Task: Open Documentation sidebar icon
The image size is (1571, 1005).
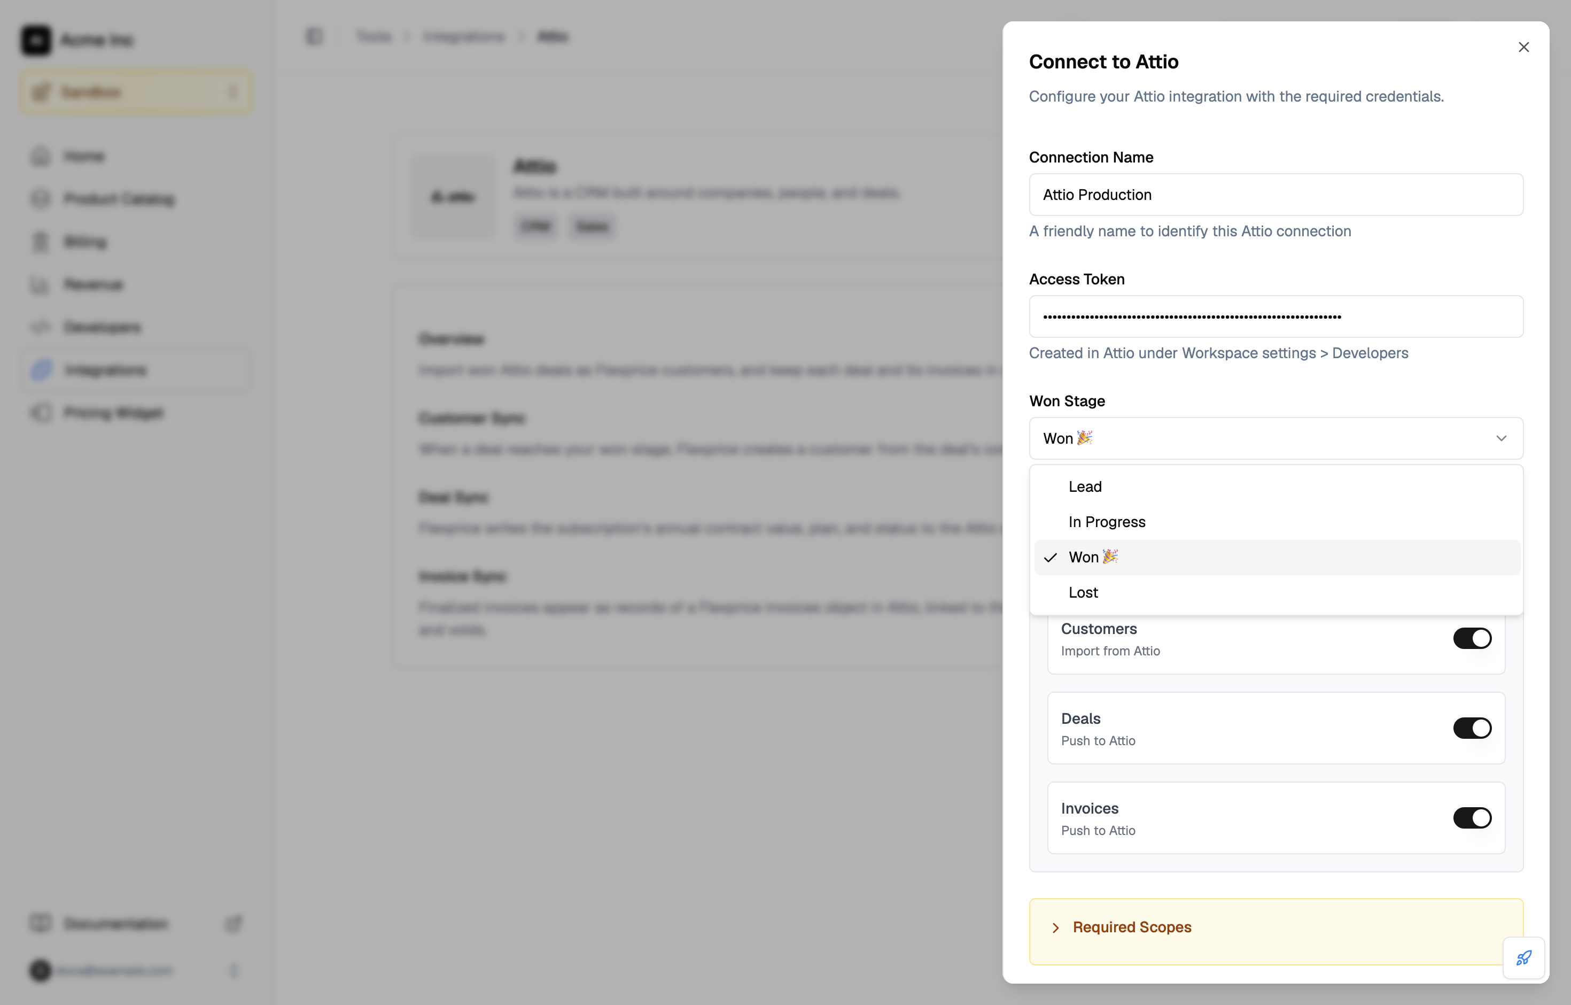Action: (41, 923)
